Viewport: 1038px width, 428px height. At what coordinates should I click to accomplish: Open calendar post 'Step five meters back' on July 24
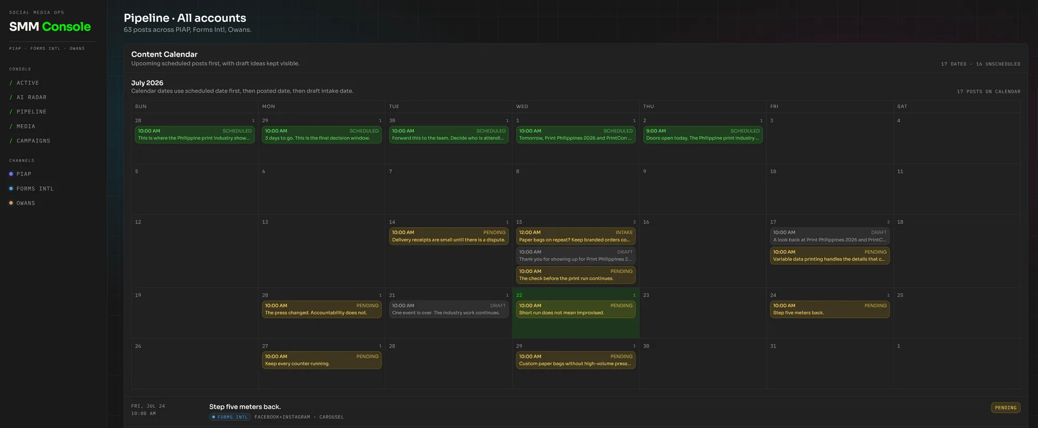click(830, 309)
